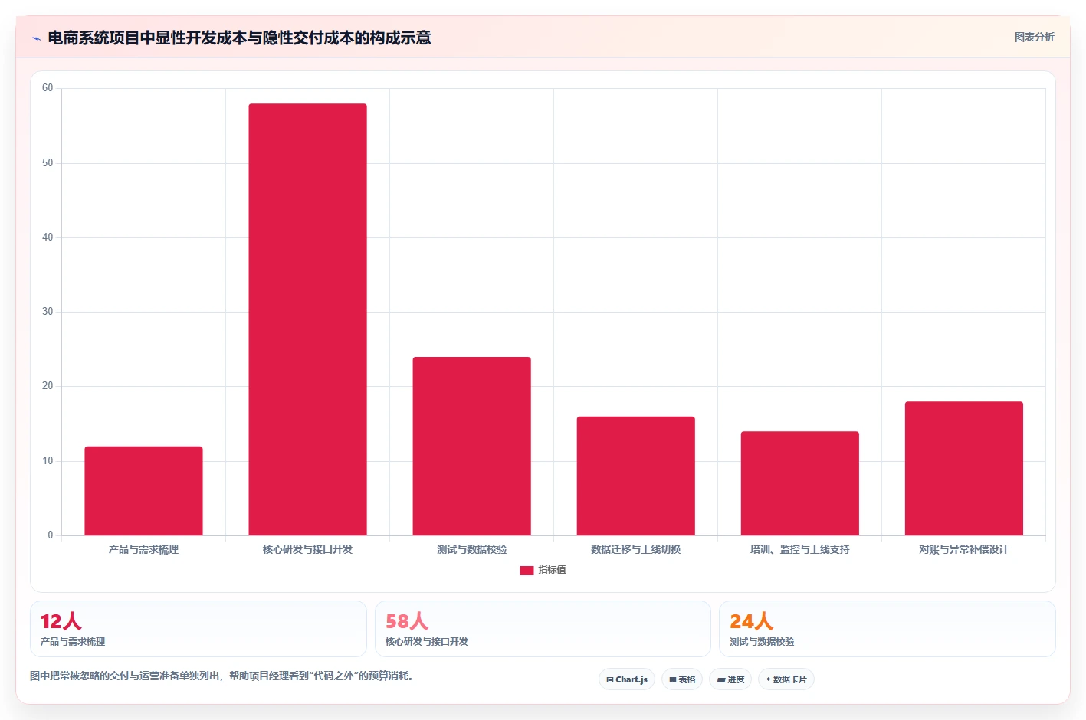Screen dimensions: 1086x720
Task: Click the square icon in the 表格 tag
Action: (673, 680)
